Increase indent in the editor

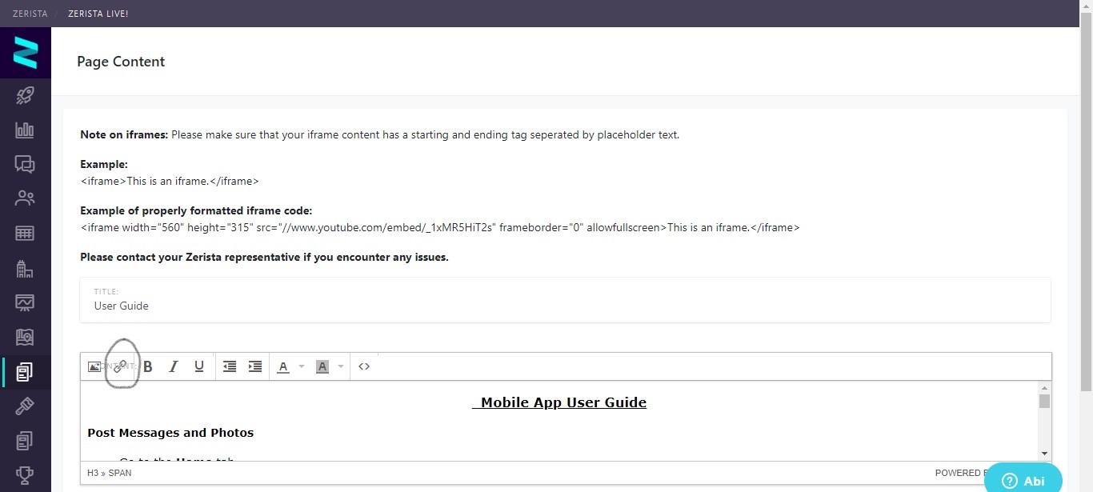pos(255,366)
